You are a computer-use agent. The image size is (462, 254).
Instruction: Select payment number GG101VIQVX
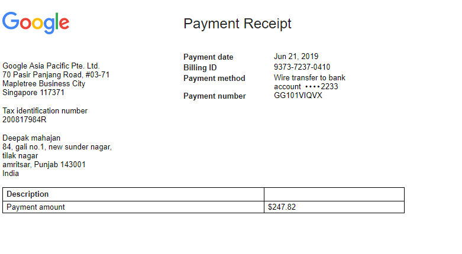(x=298, y=96)
